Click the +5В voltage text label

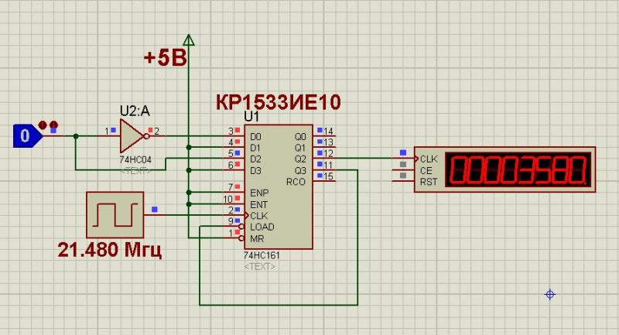[x=164, y=58]
